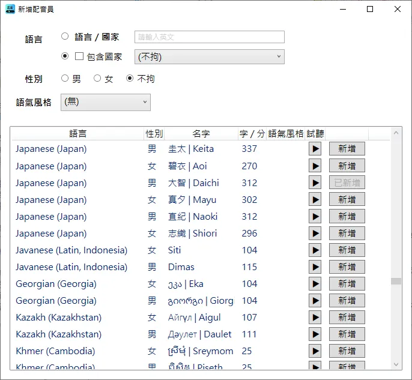Play voice sample for Daulet
The height and width of the screenshot is (380, 412).
315,334
